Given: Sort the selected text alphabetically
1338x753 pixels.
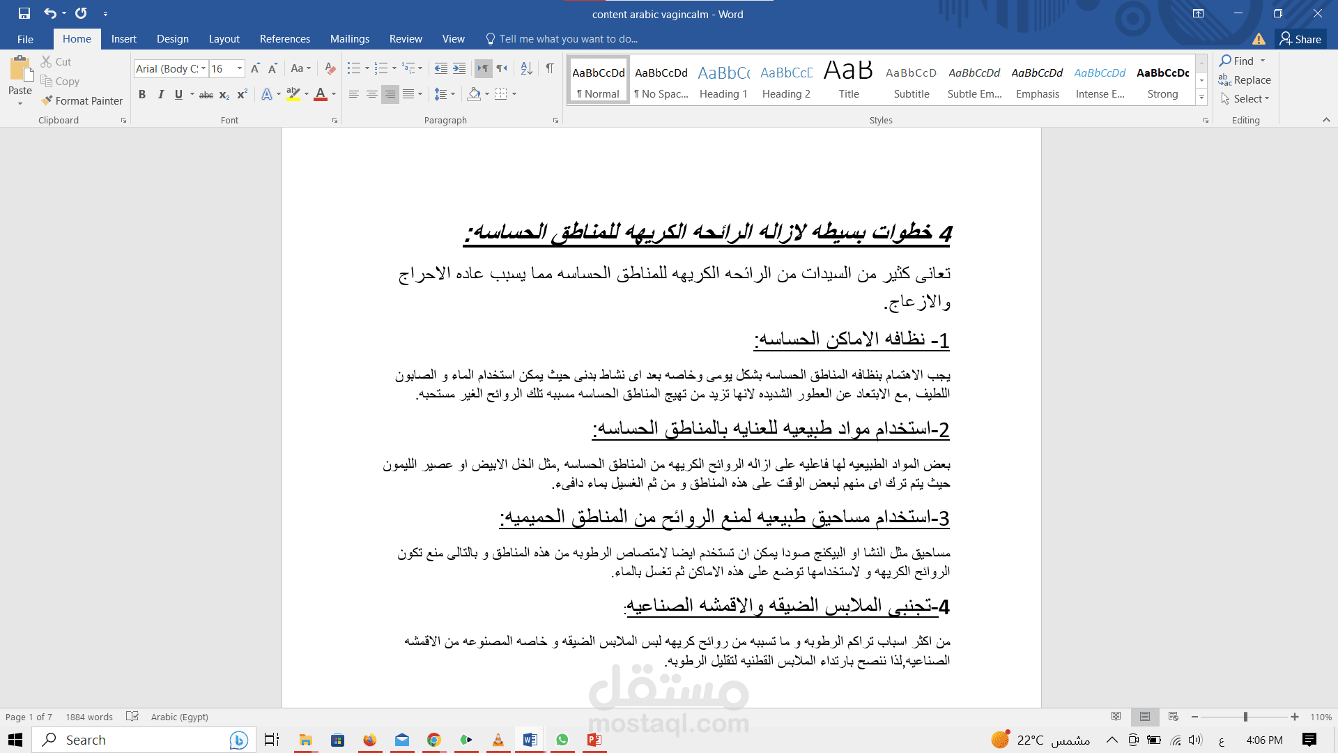Looking at the screenshot, I should click(527, 68).
